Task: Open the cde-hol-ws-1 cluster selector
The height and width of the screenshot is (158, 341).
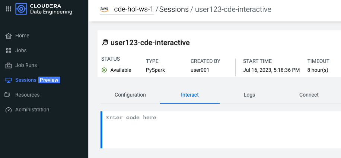Action: (127, 9)
